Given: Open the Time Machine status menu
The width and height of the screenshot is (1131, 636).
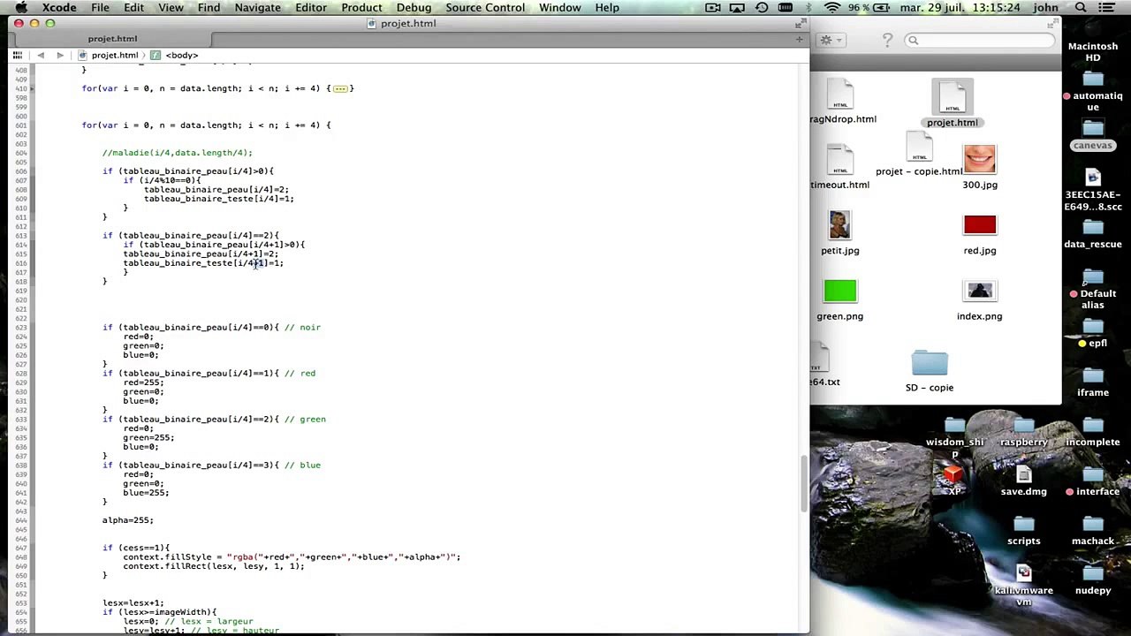Looking at the screenshot, I should 762,8.
